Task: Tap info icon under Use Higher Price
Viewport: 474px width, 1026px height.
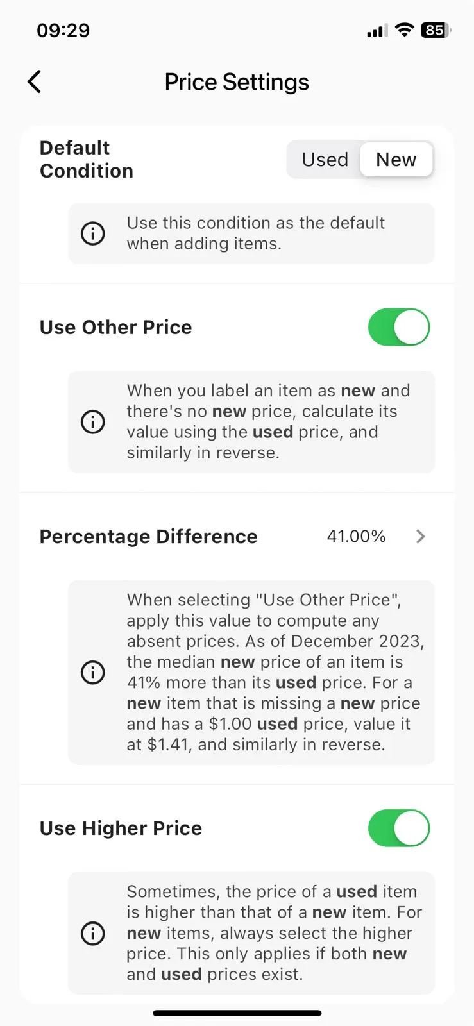Action: 93,933
